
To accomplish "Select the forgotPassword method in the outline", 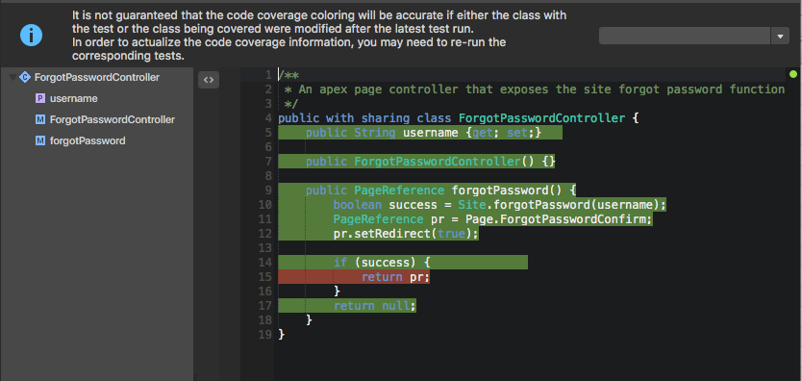I will tap(88, 140).
